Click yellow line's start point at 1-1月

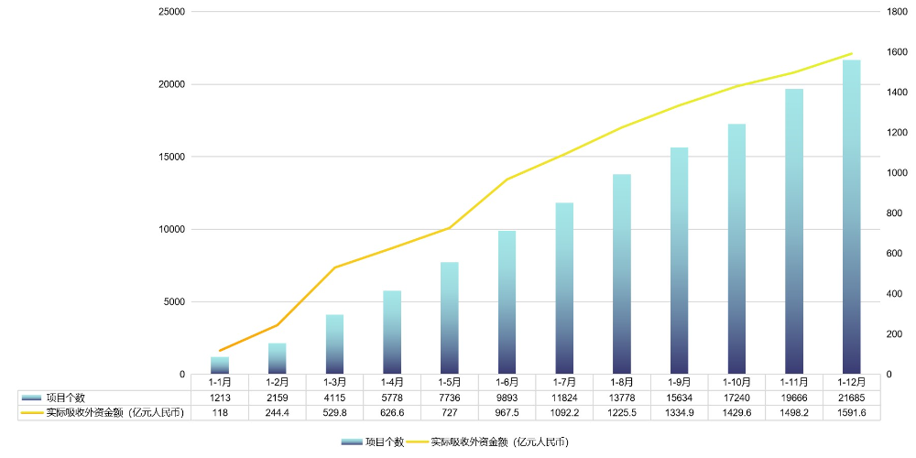click(x=220, y=351)
